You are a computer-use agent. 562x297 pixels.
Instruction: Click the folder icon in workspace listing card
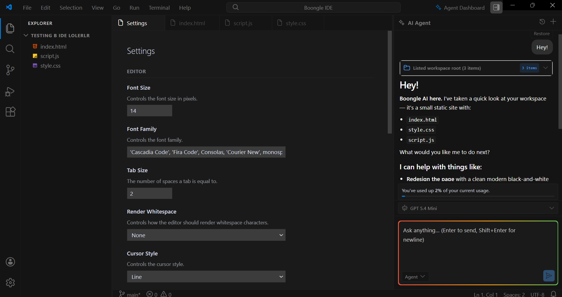click(x=407, y=68)
